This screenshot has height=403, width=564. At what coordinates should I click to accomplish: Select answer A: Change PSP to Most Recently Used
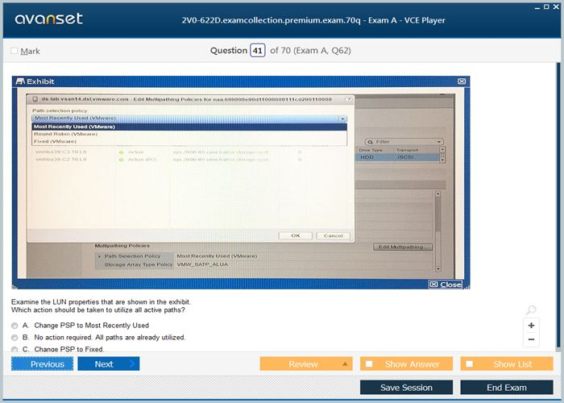click(x=15, y=326)
